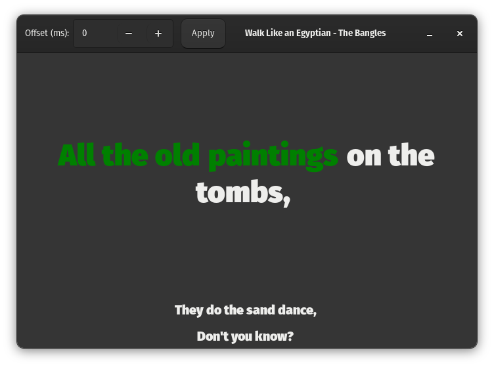This screenshot has width=494, height=367.
Task: Click the highlighted lyric 'All the old paintings'
Action: tap(198, 156)
